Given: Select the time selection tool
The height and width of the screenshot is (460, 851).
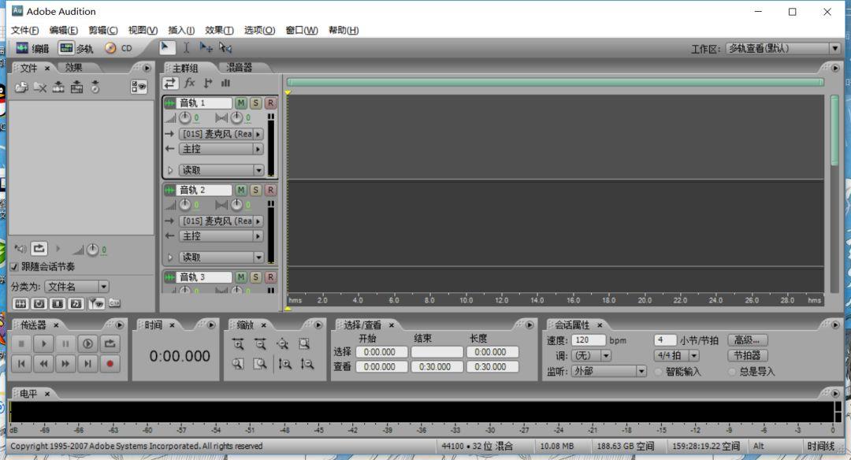Looking at the screenshot, I should pyautogui.click(x=187, y=47).
